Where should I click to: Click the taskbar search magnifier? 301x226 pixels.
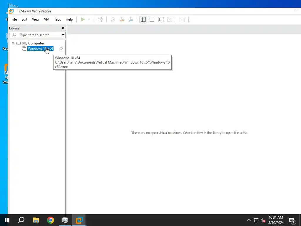(x=21, y=220)
